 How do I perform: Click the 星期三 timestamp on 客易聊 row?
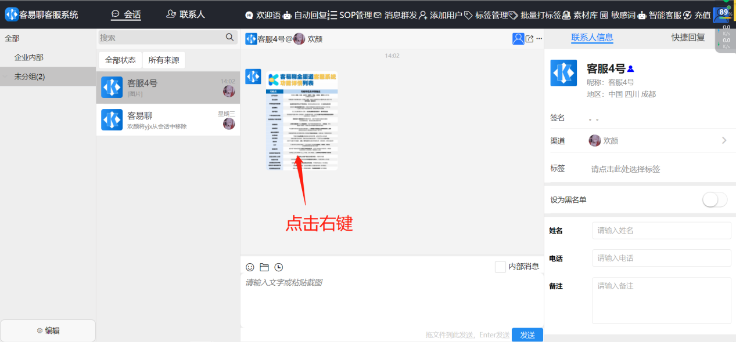tap(227, 114)
